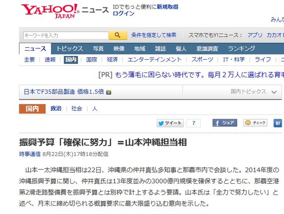The height and width of the screenshot is (214, 284).
Task: Click the Twitter tweet button
Action: click(170, 123)
